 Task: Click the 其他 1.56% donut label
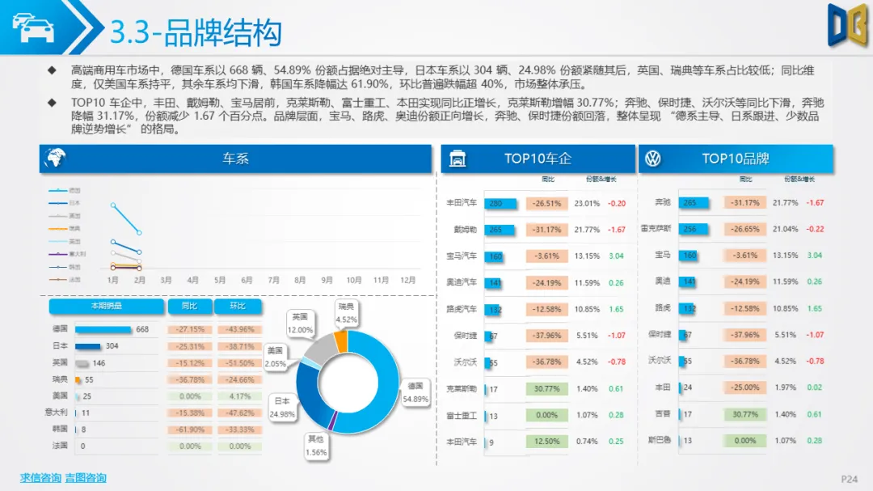coord(316,446)
